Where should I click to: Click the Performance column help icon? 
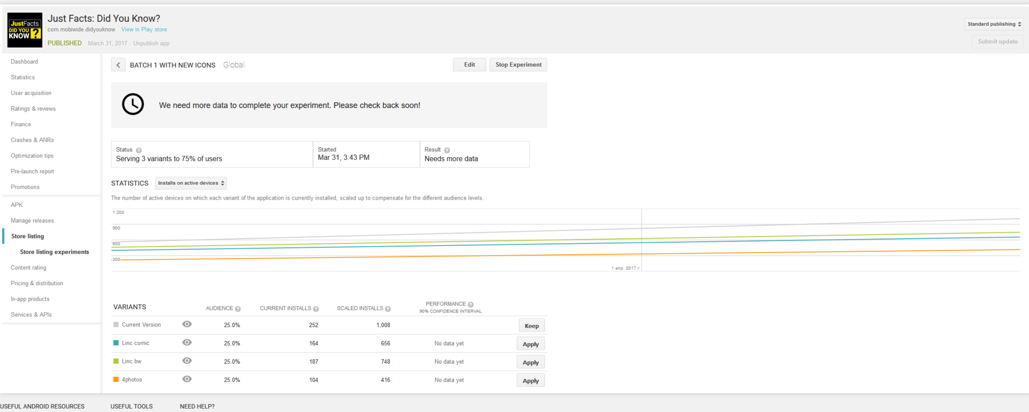471,304
